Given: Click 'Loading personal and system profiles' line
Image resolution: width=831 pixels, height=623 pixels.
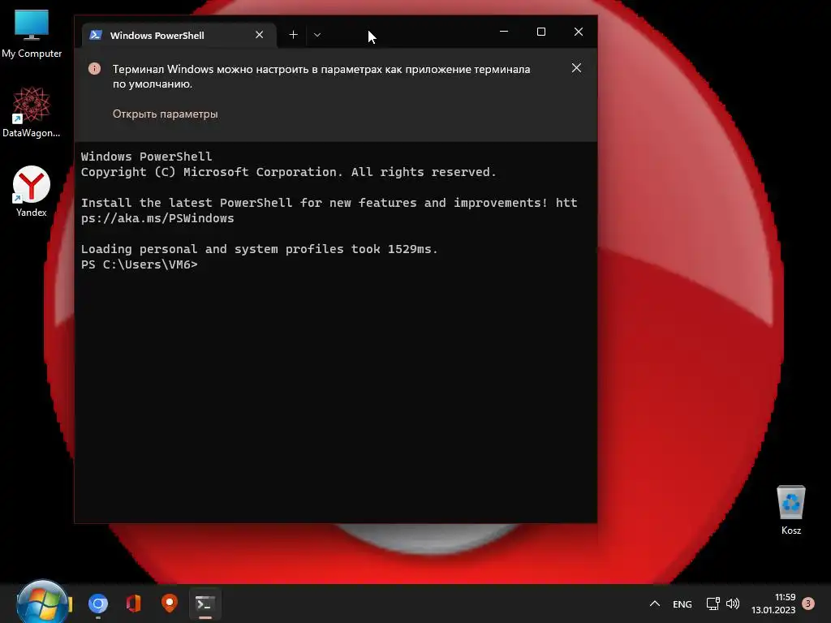Looking at the screenshot, I should 259,249.
